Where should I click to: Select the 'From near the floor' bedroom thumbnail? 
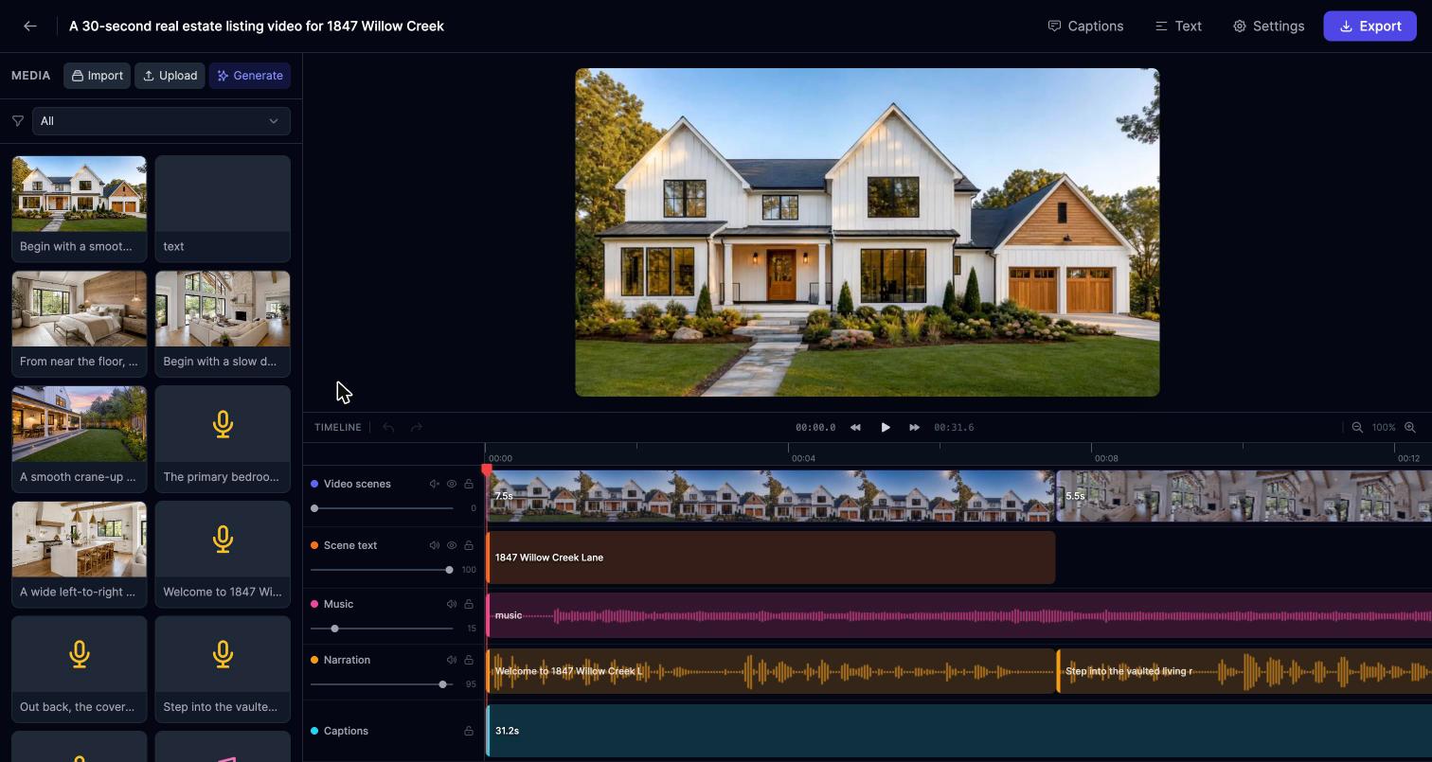pos(80,324)
